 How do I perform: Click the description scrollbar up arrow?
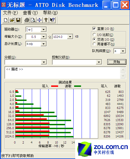[123, 70]
